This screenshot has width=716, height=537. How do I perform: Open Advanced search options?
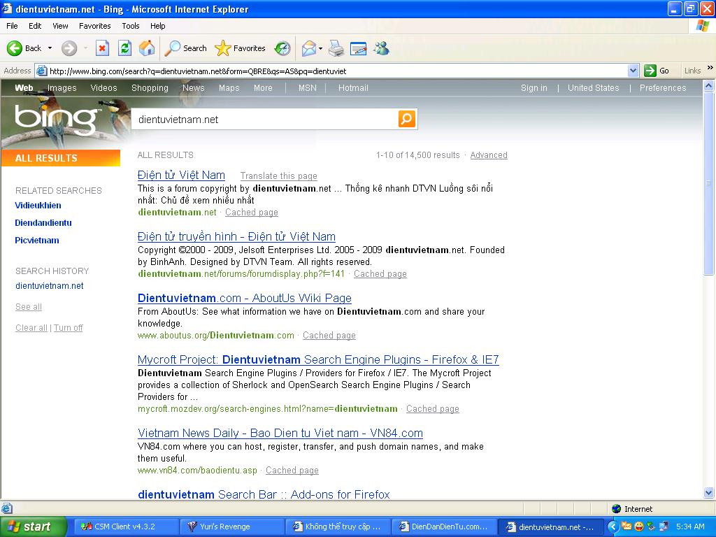tap(489, 155)
